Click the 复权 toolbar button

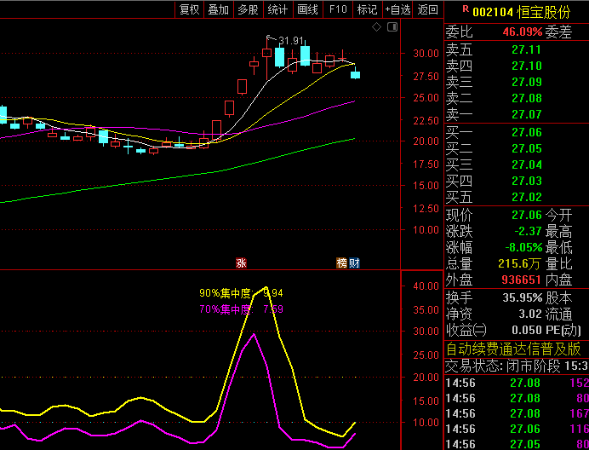click(189, 9)
